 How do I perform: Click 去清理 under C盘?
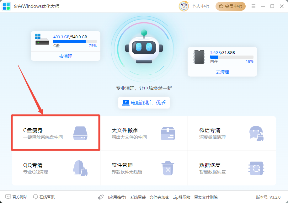pos(66,56)
